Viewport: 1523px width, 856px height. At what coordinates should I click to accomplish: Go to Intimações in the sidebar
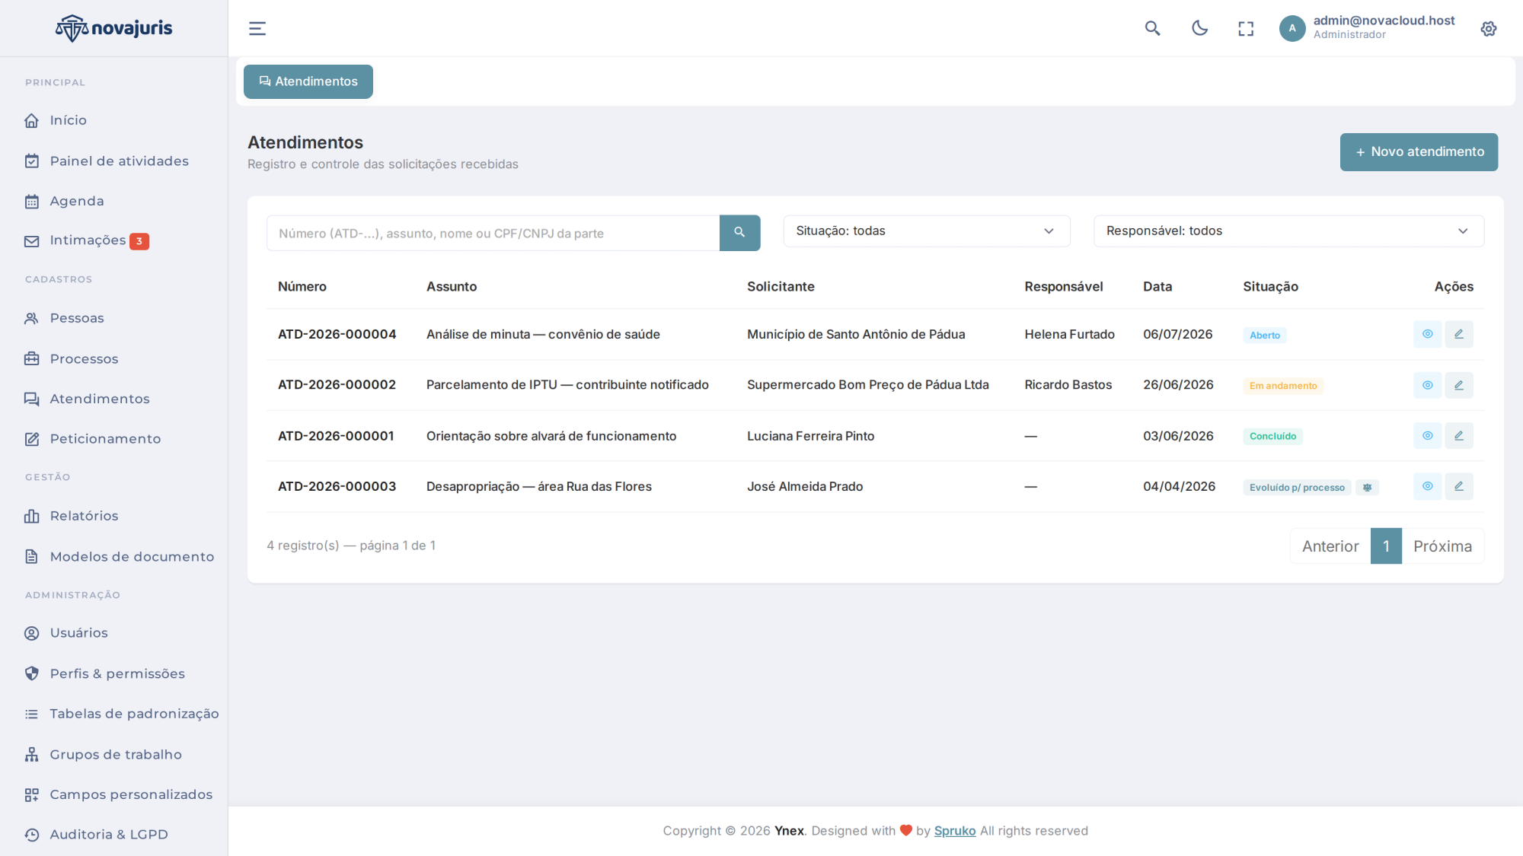87,240
